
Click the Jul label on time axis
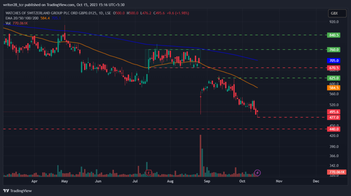click(135, 181)
